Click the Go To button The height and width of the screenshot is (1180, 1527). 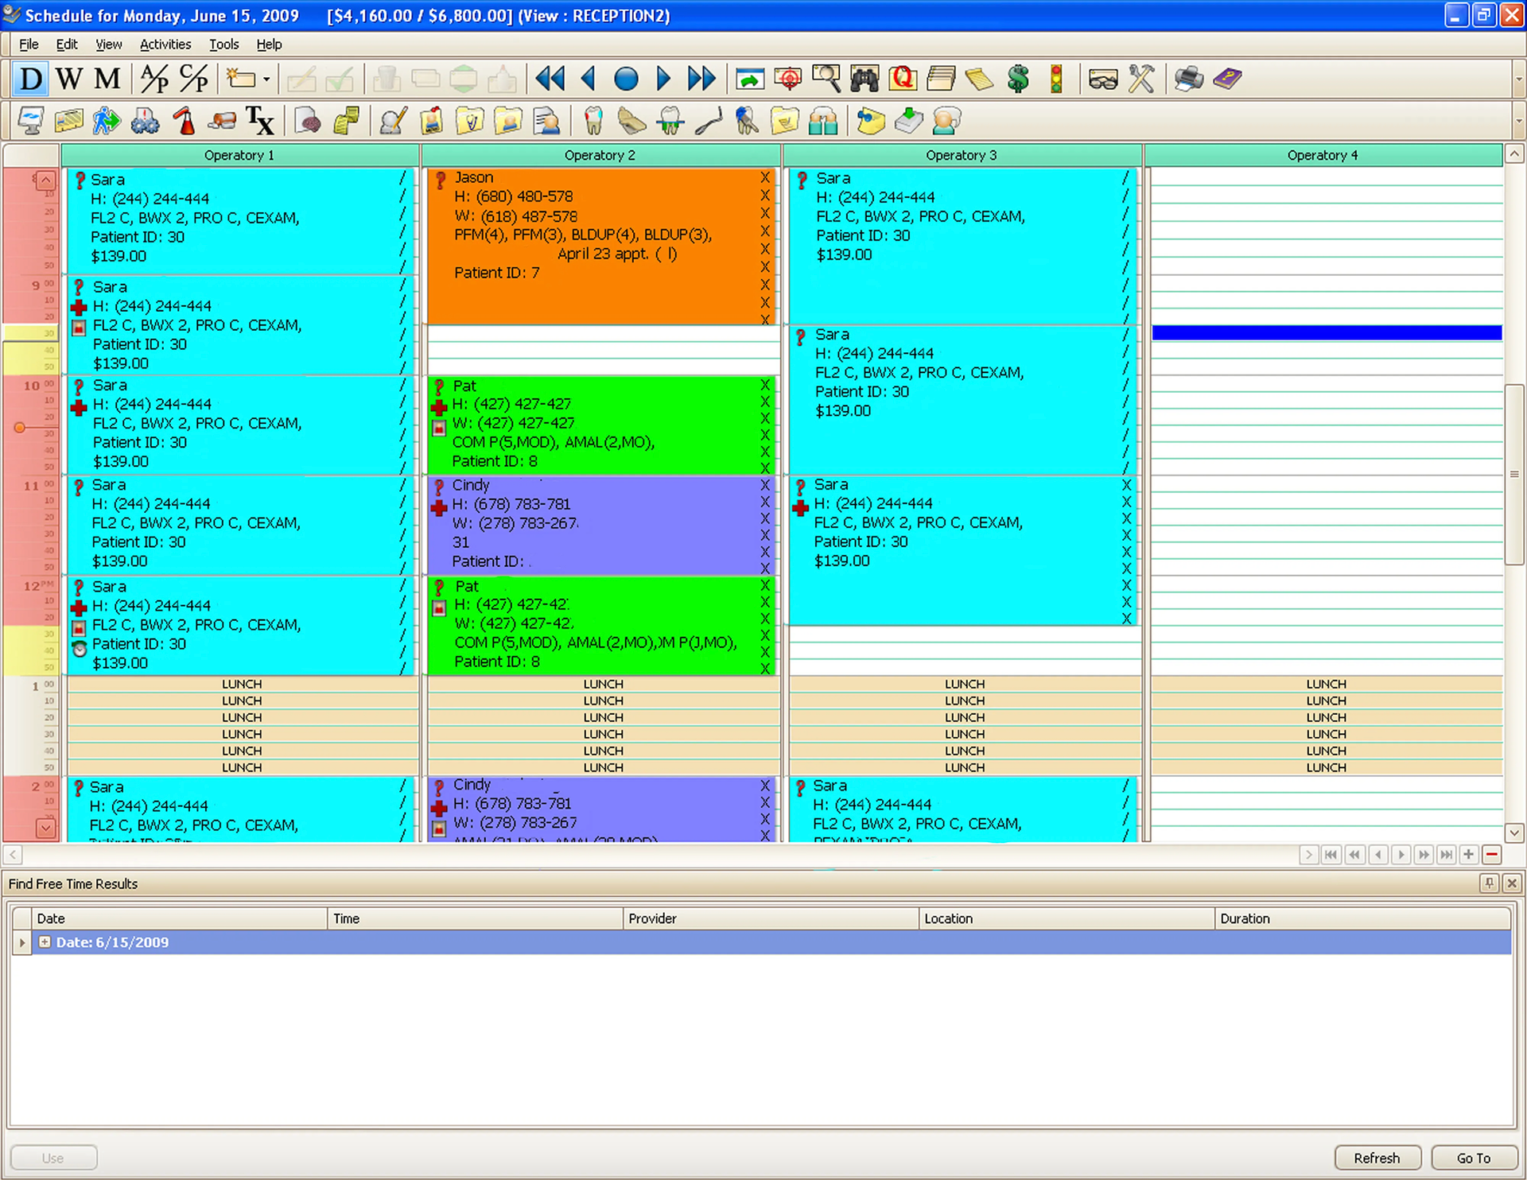[x=1473, y=1158]
